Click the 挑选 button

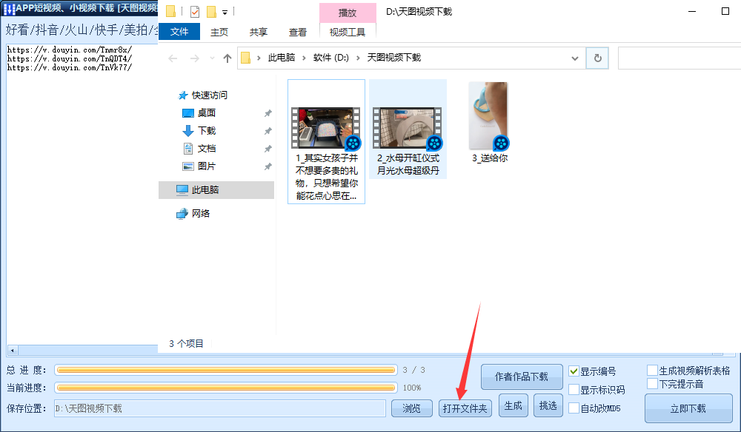pos(548,405)
